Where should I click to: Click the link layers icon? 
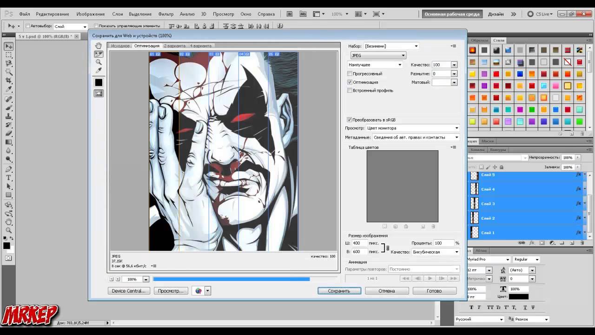(522, 243)
